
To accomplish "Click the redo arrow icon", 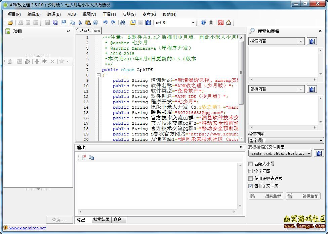I will 113,22.
